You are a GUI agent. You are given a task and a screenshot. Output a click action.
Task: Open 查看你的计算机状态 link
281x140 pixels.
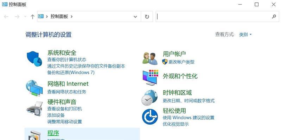coord(67,59)
